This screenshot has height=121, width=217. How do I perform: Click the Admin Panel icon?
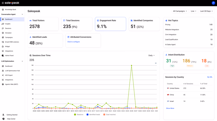pos(3,56)
